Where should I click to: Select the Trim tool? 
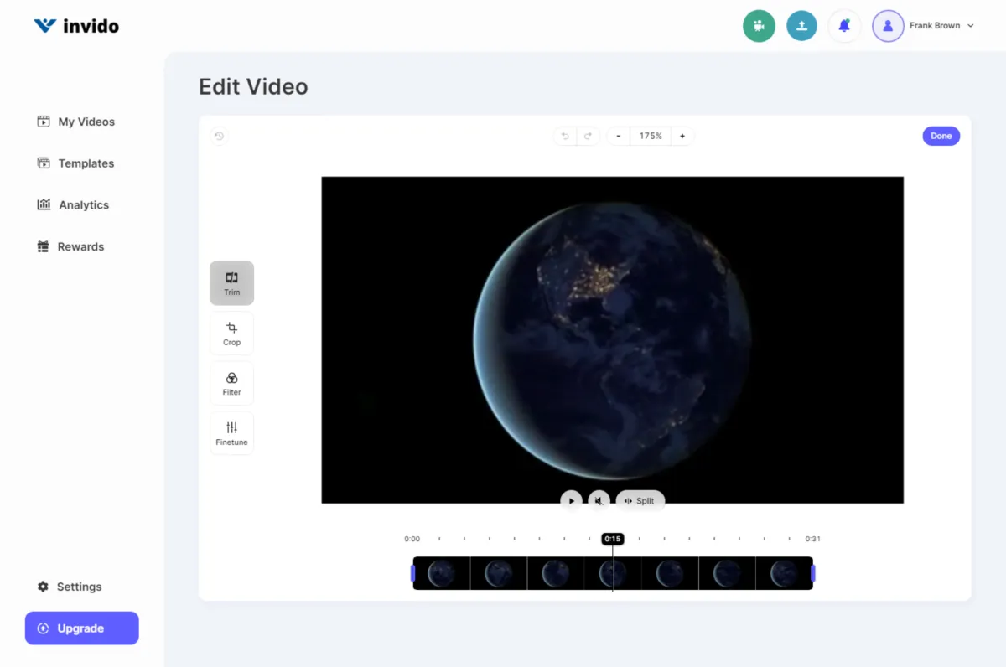[x=231, y=283]
